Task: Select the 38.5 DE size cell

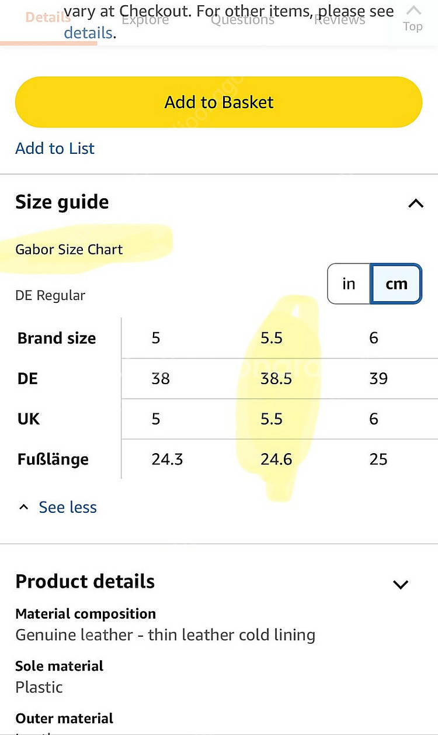Action: (276, 378)
